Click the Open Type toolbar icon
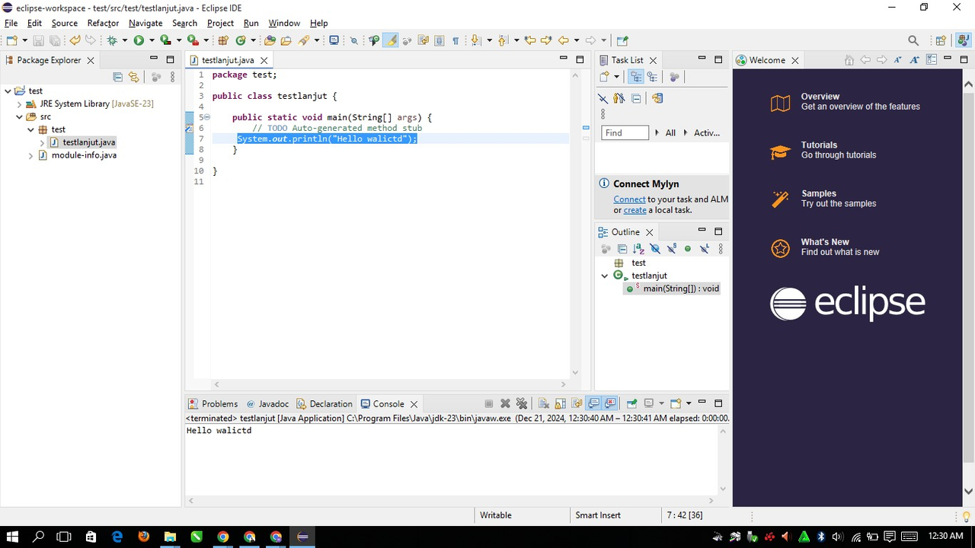The image size is (975, 548). click(270, 40)
